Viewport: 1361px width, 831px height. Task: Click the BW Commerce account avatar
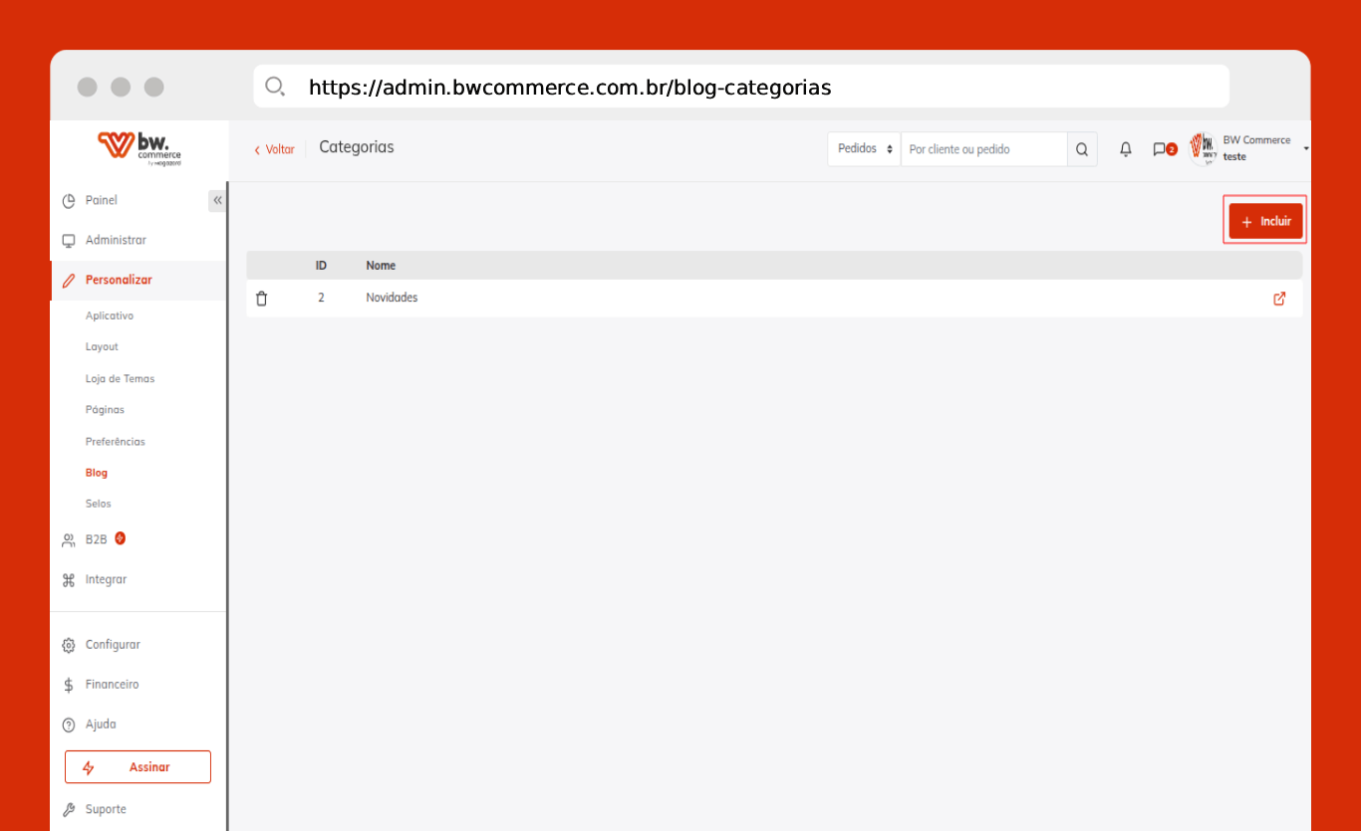pyautogui.click(x=1204, y=149)
